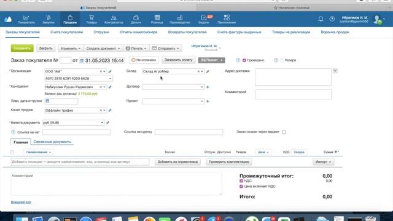This screenshot has height=221, width=393.
Task: Open the Отгрузки tab
Action: pyautogui.click(x=101, y=32)
